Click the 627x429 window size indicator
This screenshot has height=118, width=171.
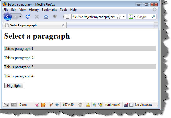(x=68, y=105)
